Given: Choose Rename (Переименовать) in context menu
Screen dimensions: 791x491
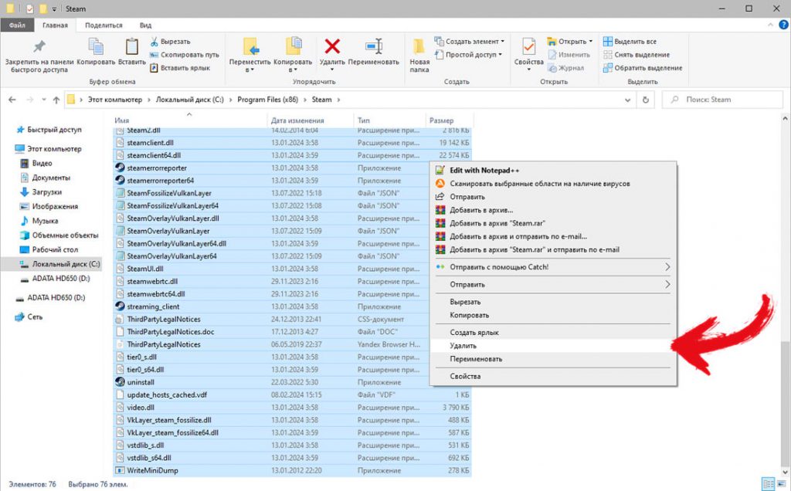Looking at the screenshot, I should point(553,359).
